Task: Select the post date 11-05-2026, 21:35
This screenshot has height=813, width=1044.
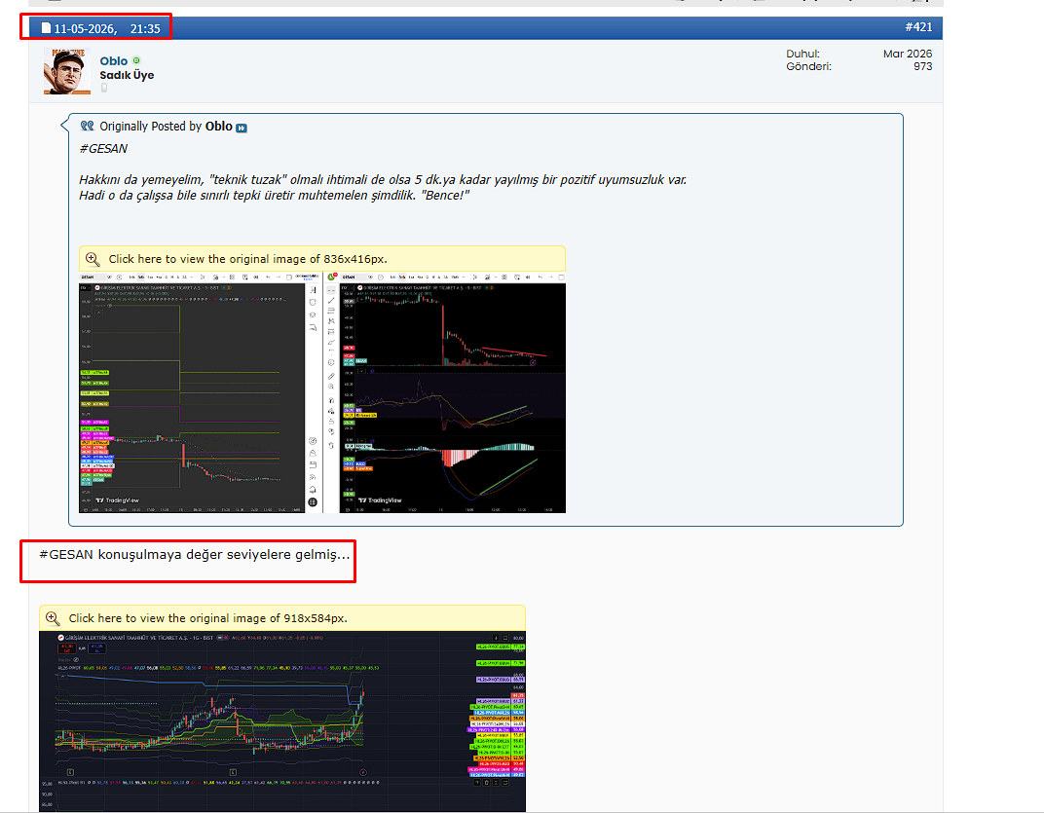Action: 107,28
